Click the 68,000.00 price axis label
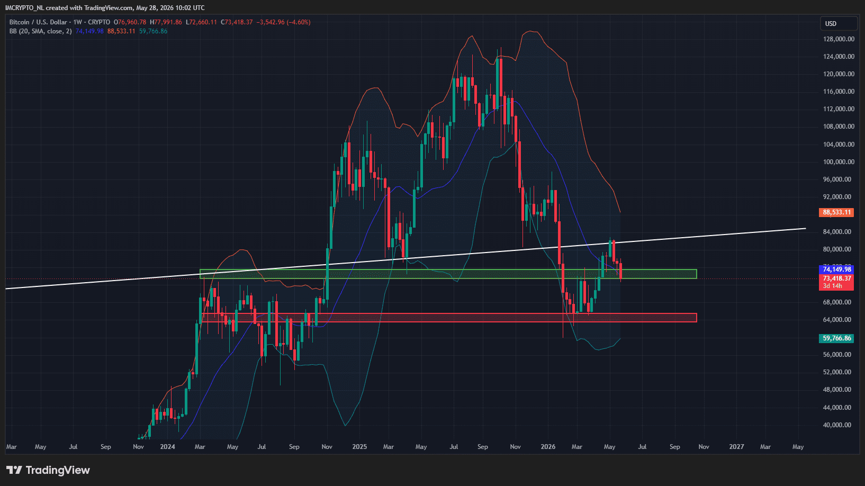The height and width of the screenshot is (486, 865). [x=837, y=302]
